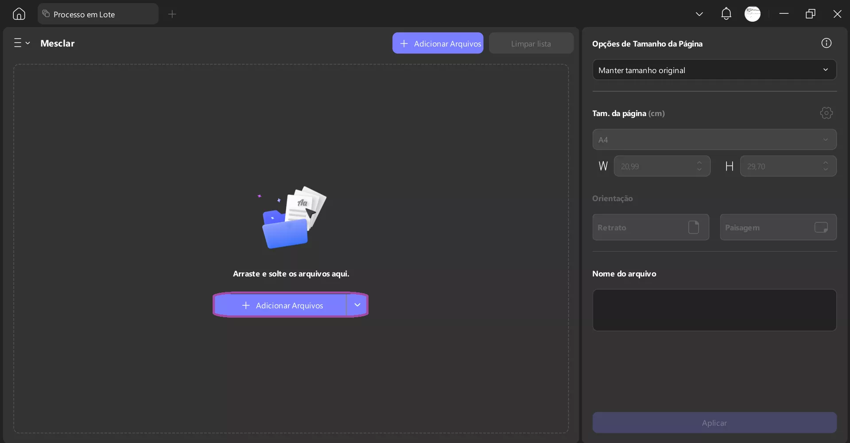Click the Aplicar button

714,423
